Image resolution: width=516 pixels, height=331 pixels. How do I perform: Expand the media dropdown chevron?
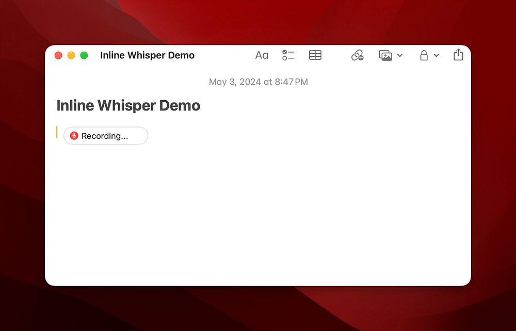pos(400,55)
